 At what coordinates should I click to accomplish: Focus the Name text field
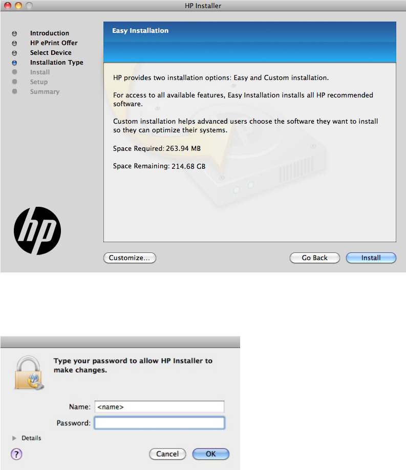pyautogui.click(x=159, y=407)
